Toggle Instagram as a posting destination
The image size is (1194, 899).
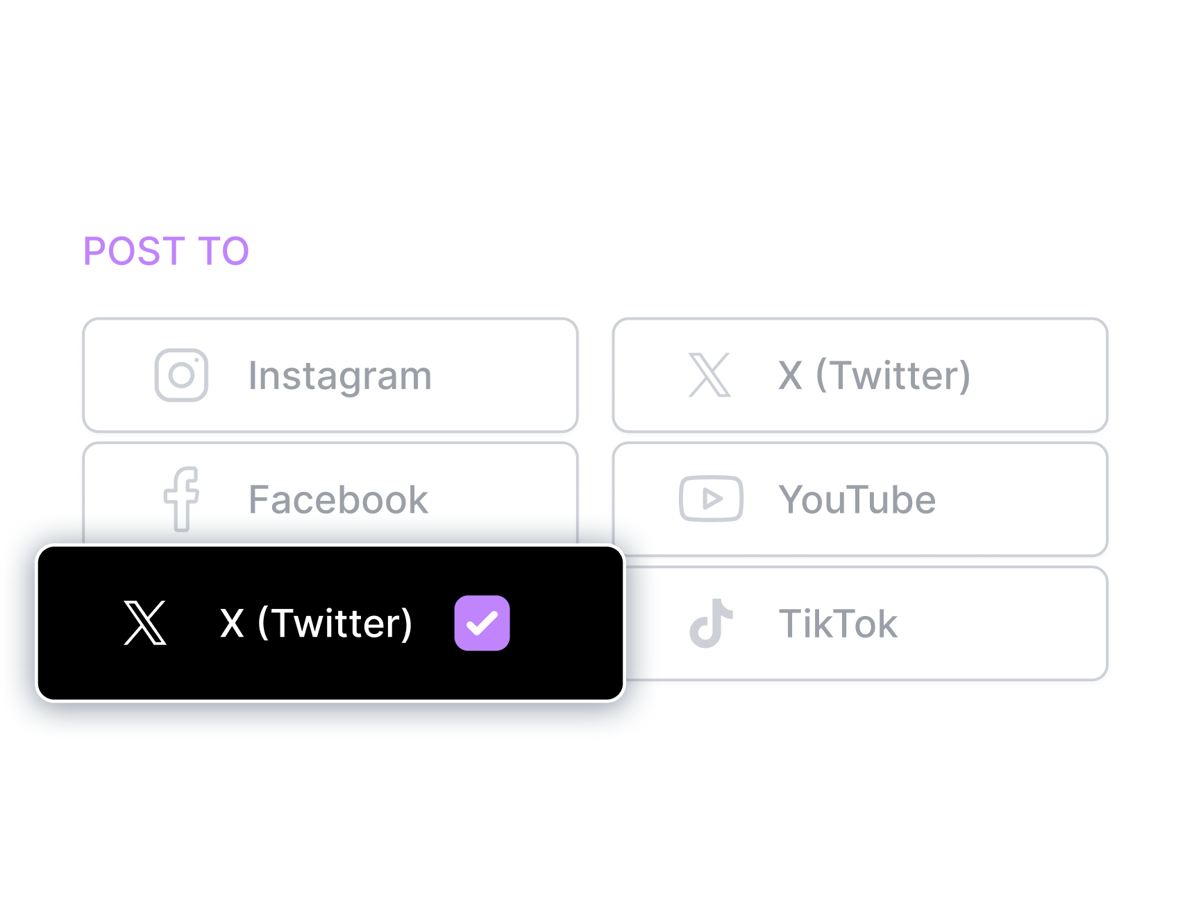[x=330, y=375]
